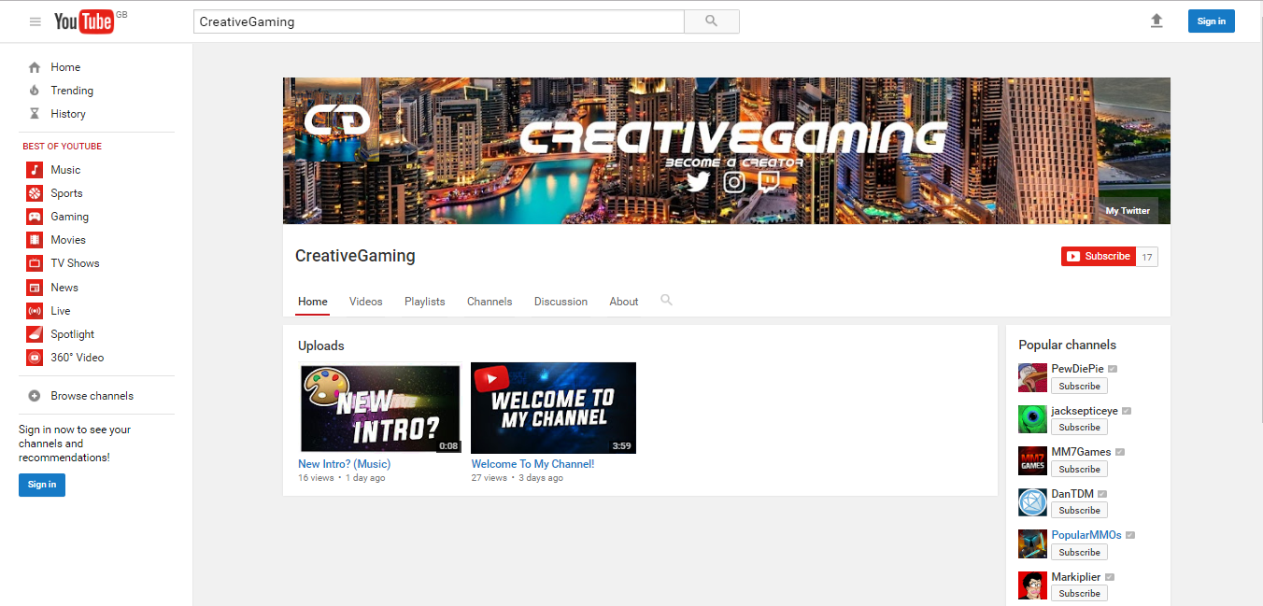The image size is (1263, 606).
Task: Switch to the Discussion tab
Action: tap(561, 302)
